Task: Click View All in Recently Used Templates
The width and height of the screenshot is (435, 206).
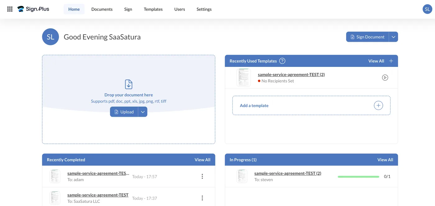Action: [x=376, y=61]
